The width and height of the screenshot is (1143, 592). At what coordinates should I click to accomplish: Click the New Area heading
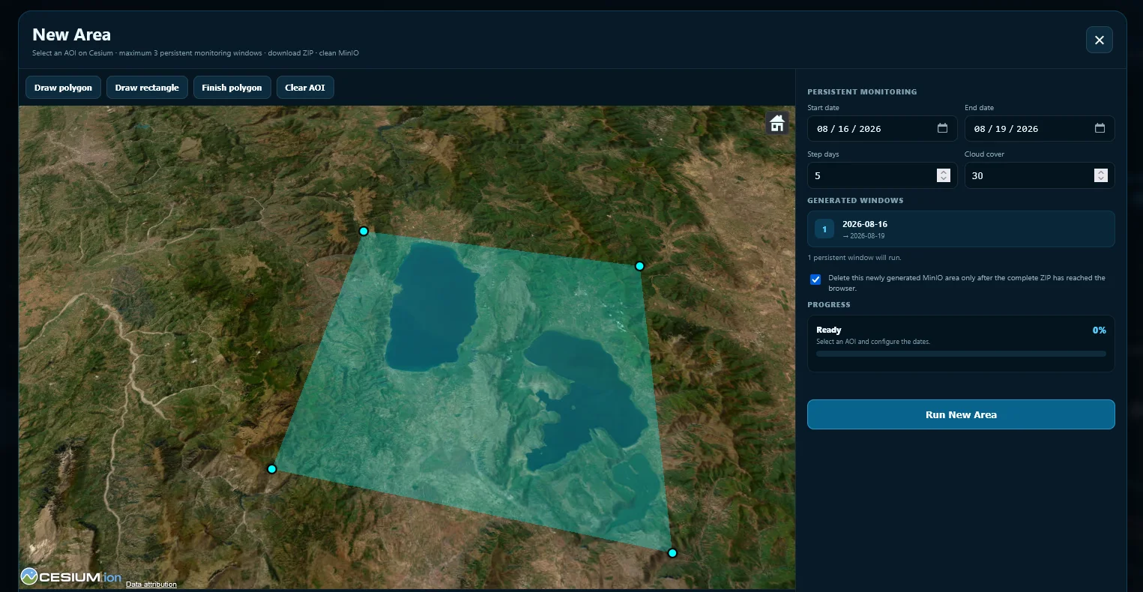coord(71,34)
